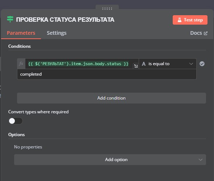Click the fx expression icon
Image resolution: width=214 pixels, height=181 pixels.
coord(21,64)
